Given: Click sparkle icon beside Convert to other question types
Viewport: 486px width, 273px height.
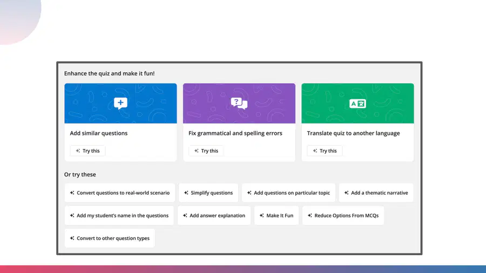Looking at the screenshot, I should (x=72, y=238).
